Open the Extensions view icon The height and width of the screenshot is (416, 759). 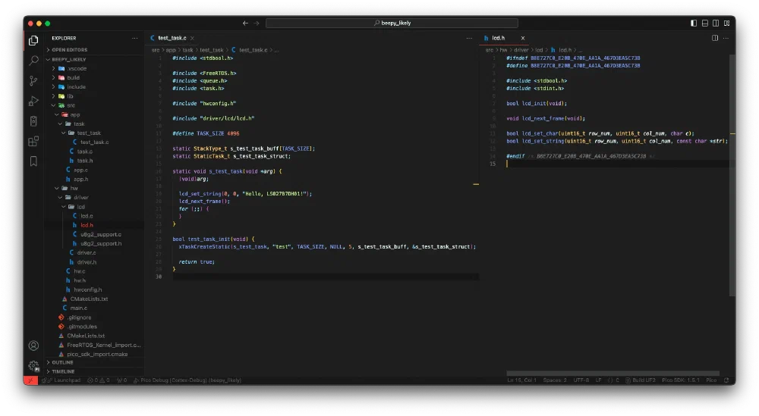pos(33,141)
